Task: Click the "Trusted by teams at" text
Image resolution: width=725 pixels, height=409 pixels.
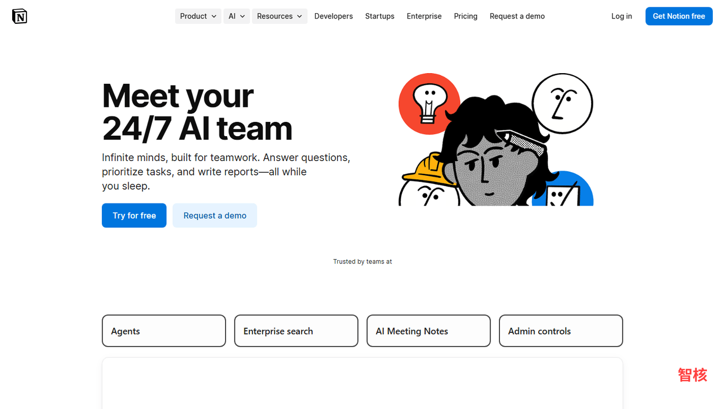Action: (362, 262)
